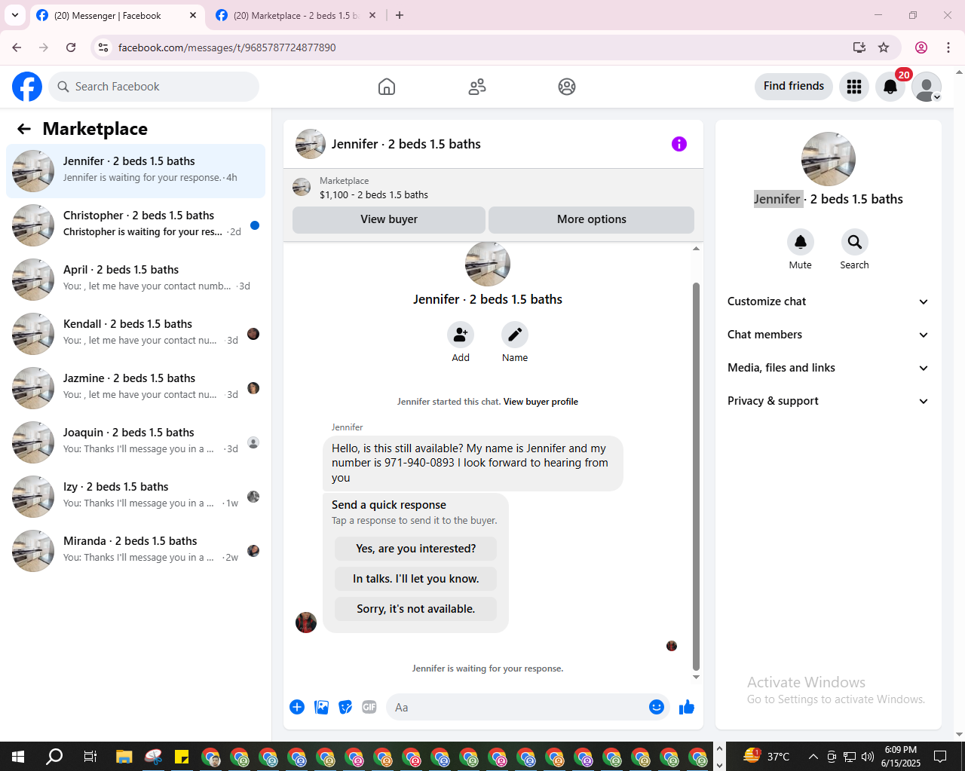Expand Media, files and links section
This screenshot has width=965, height=771.
point(829,368)
